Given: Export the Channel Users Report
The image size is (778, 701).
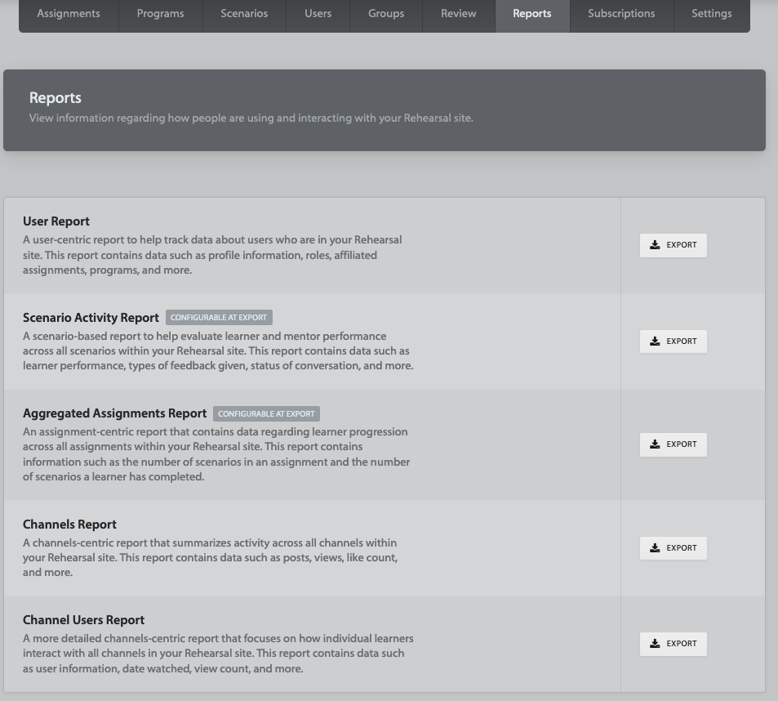Looking at the screenshot, I should coord(673,644).
